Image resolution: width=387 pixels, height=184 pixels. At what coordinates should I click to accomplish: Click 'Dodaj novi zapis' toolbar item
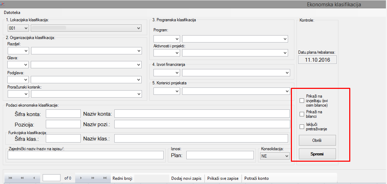pos(186,178)
